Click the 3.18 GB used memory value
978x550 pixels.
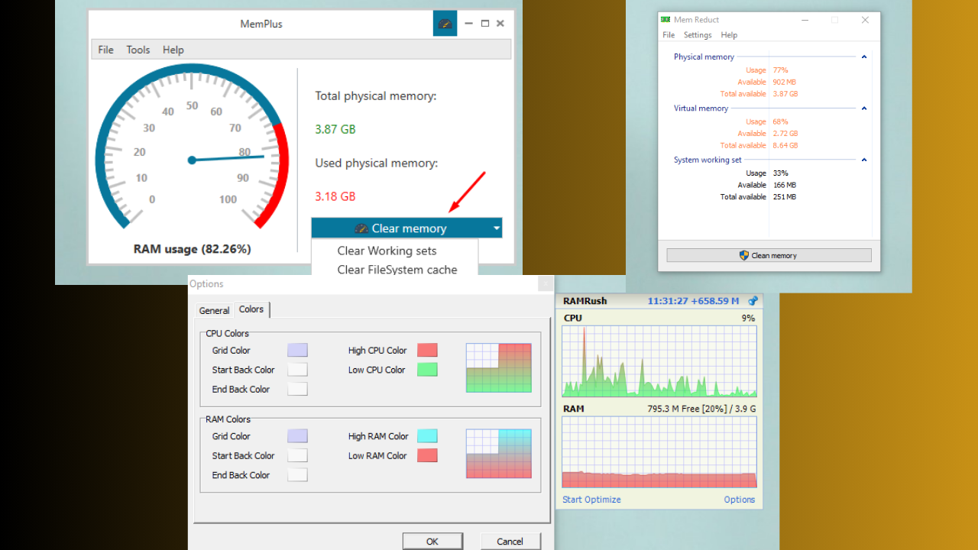coord(335,196)
